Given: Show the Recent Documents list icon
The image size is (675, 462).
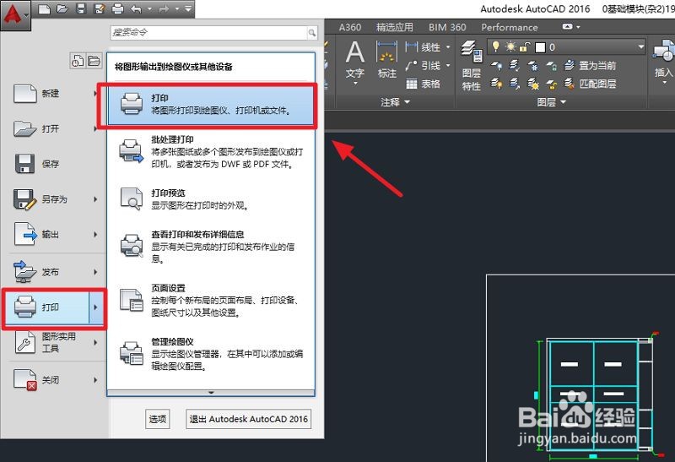Looking at the screenshot, I should 78,61.
